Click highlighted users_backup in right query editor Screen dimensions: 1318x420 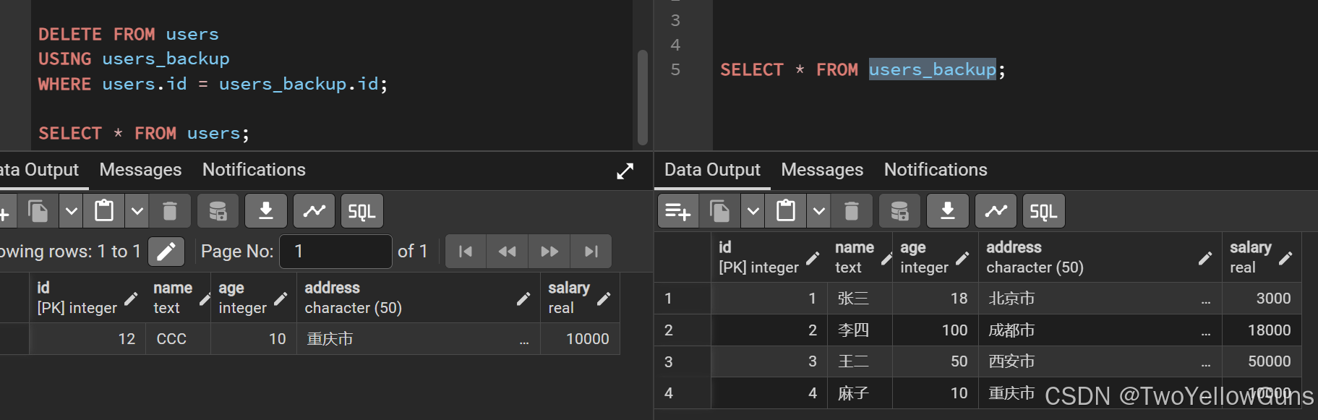[932, 69]
